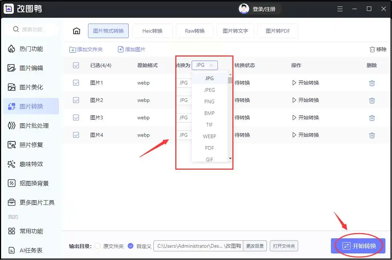Open 图片编辑 in sidebar
This screenshot has width=392, height=260.
click(31, 68)
